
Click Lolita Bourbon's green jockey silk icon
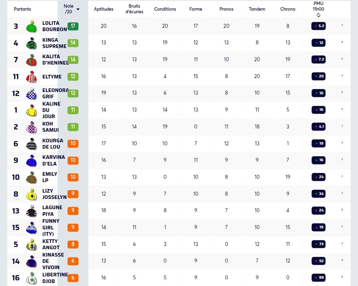click(x=31, y=26)
